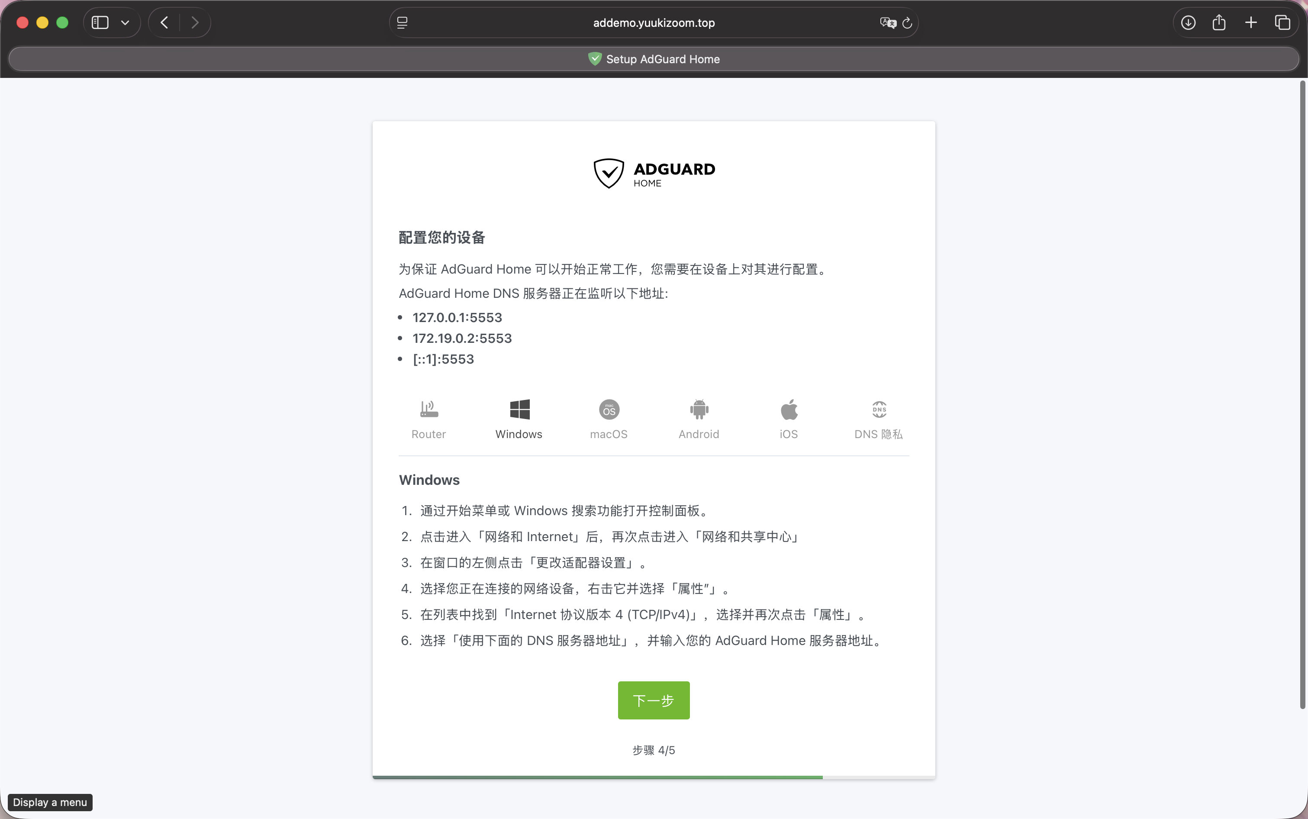Image resolution: width=1308 pixels, height=819 pixels.
Task: Click the Windows section heading
Action: (429, 480)
